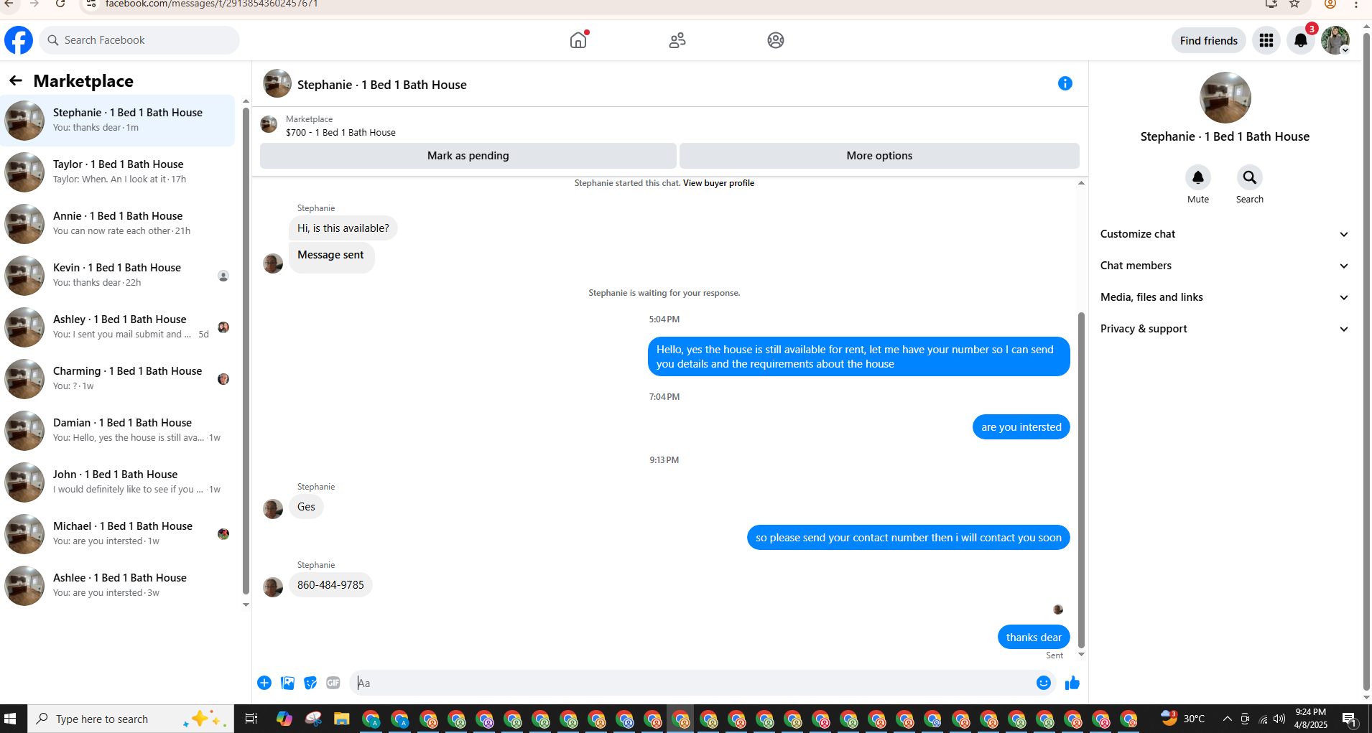This screenshot has width=1372, height=733.
Task: Click Stephanie's large profile thumbnail in the right panel
Action: (x=1225, y=98)
